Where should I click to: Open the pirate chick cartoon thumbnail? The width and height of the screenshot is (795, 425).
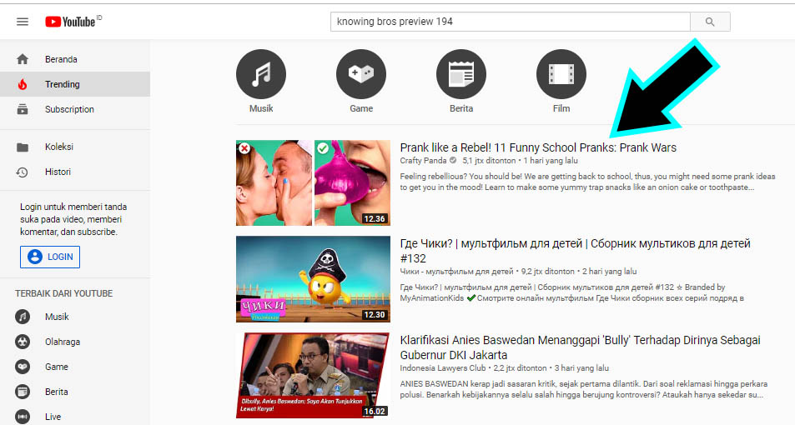tap(314, 279)
